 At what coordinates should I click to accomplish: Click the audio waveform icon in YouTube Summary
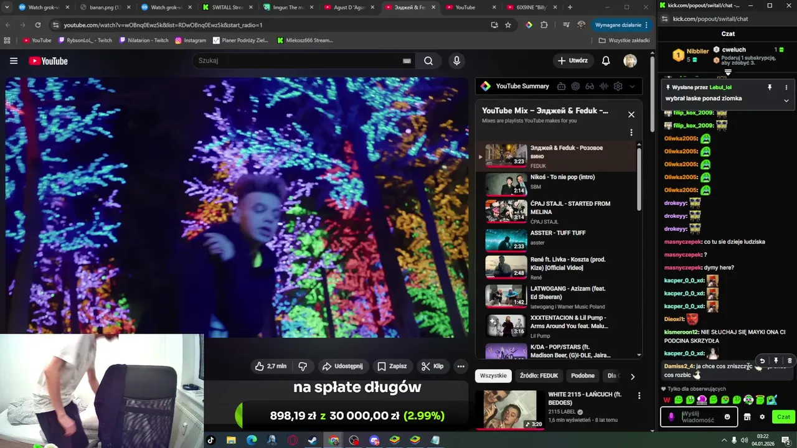(x=604, y=86)
